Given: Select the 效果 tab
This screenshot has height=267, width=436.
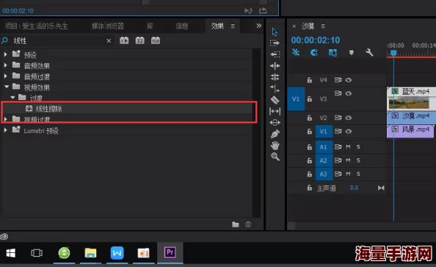Looking at the screenshot, I should (217, 26).
